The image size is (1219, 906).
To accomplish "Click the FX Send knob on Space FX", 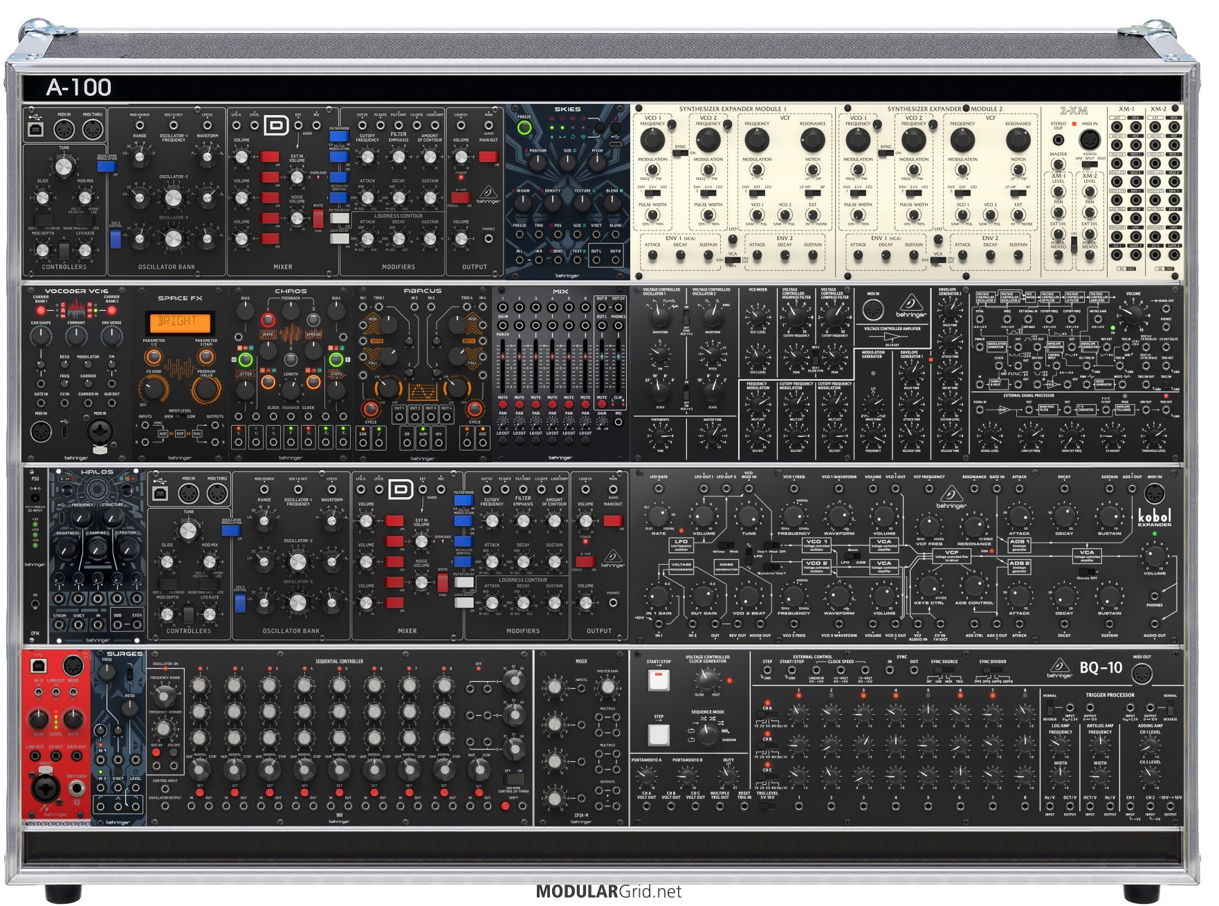I will [x=153, y=389].
